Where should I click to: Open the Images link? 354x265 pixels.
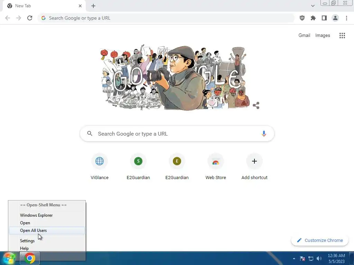pos(323,36)
